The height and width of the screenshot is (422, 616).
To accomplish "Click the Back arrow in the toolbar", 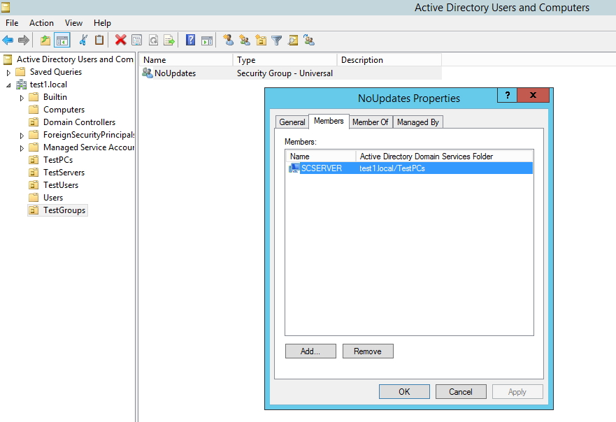I will click(x=8, y=40).
